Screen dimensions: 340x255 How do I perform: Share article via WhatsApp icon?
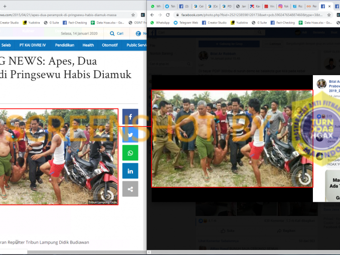[130, 153]
